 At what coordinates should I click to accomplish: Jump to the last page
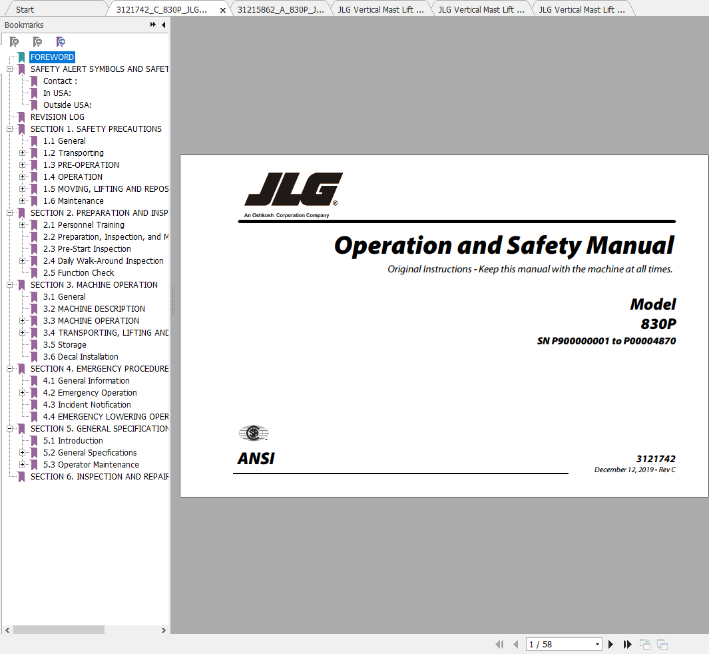[x=627, y=644]
